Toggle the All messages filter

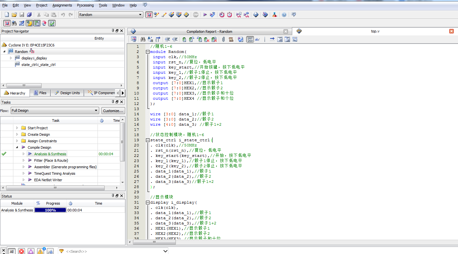click(12, 251)
